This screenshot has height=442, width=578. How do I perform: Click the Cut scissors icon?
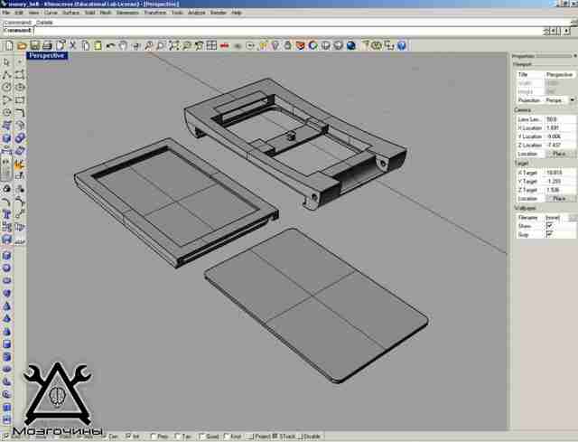pos(72,45)
